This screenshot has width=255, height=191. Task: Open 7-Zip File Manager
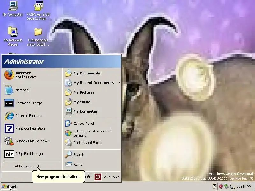(x=32, y=154)
